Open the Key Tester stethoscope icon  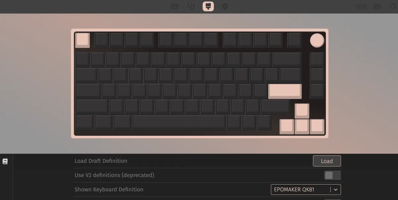191,6
